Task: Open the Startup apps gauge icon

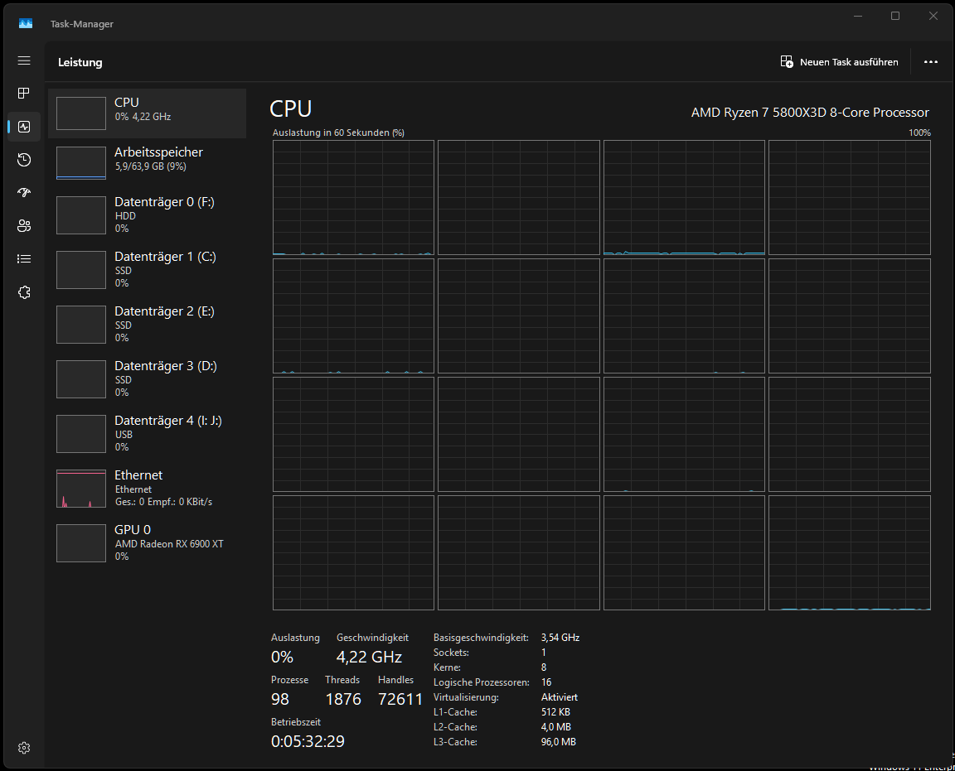Action: [x=24, y=192]
